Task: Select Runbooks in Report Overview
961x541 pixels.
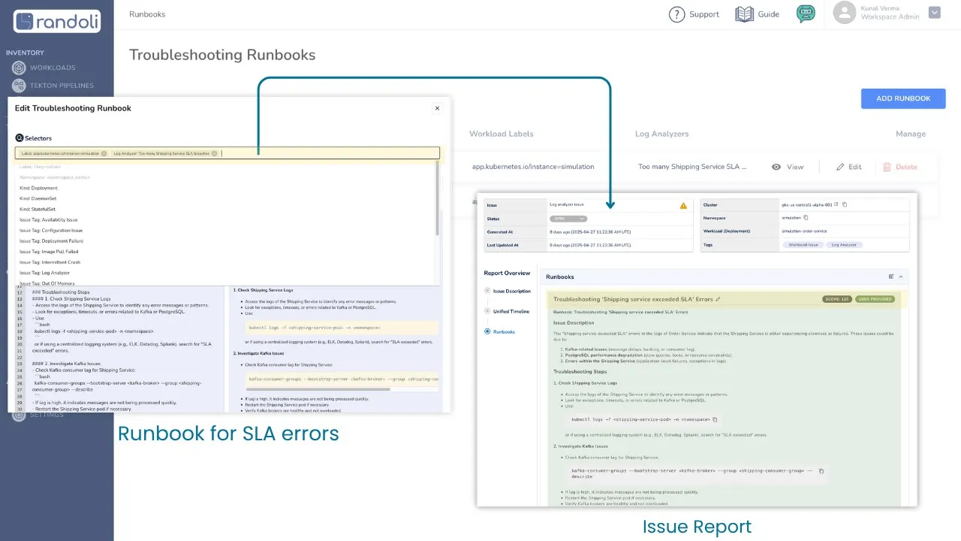Action: (x=500, y=331)
